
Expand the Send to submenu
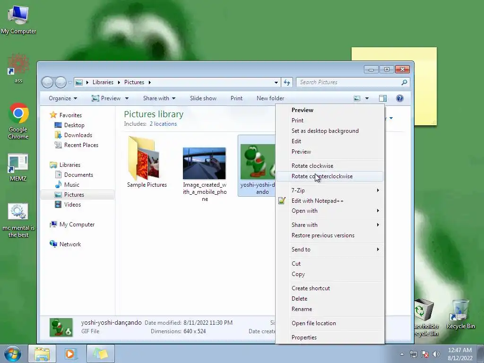click(329, 250)
